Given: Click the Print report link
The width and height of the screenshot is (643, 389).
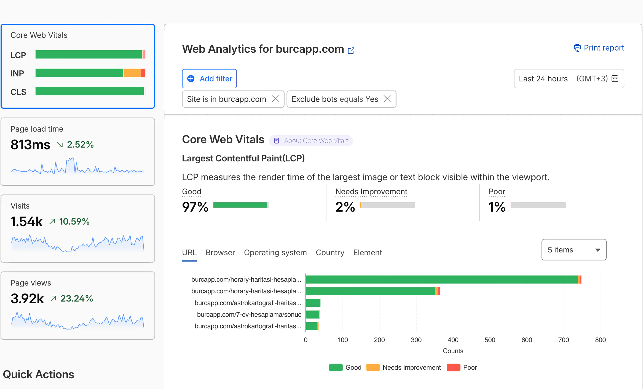Looking at the screenshot, I should point(599,48).
